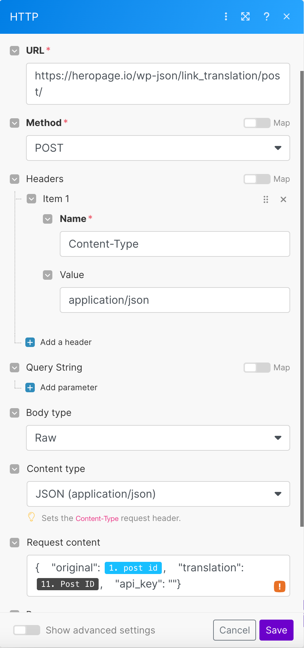Open the Body type dropdown showing Raw

[x=158, y=438]
